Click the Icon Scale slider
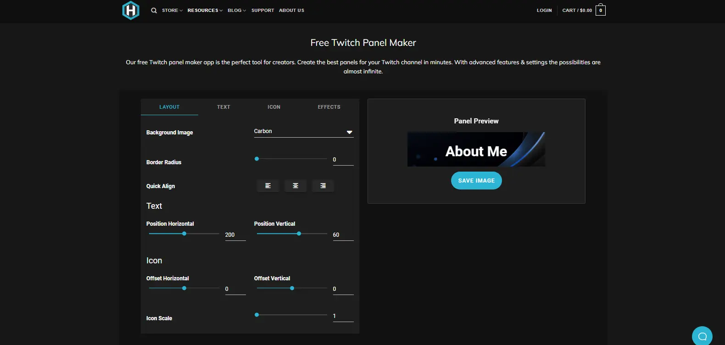This screenshot has width=725, height=345. (292, 315)
